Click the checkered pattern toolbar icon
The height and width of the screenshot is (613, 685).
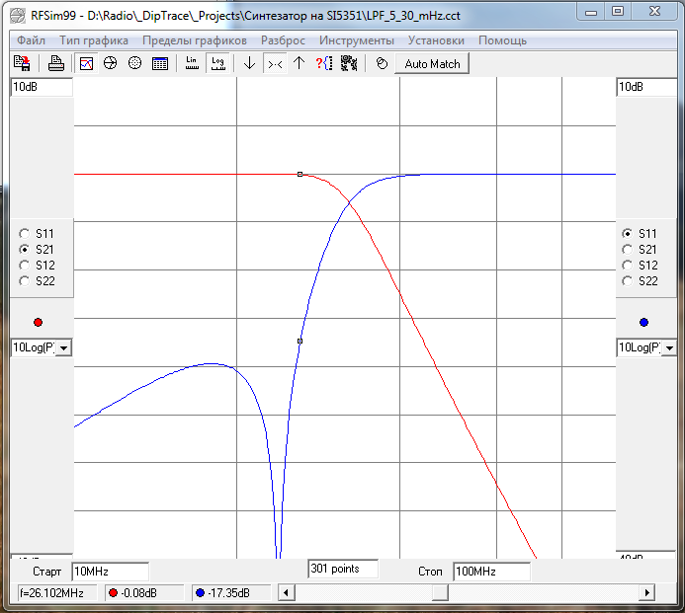click(349, 64)
